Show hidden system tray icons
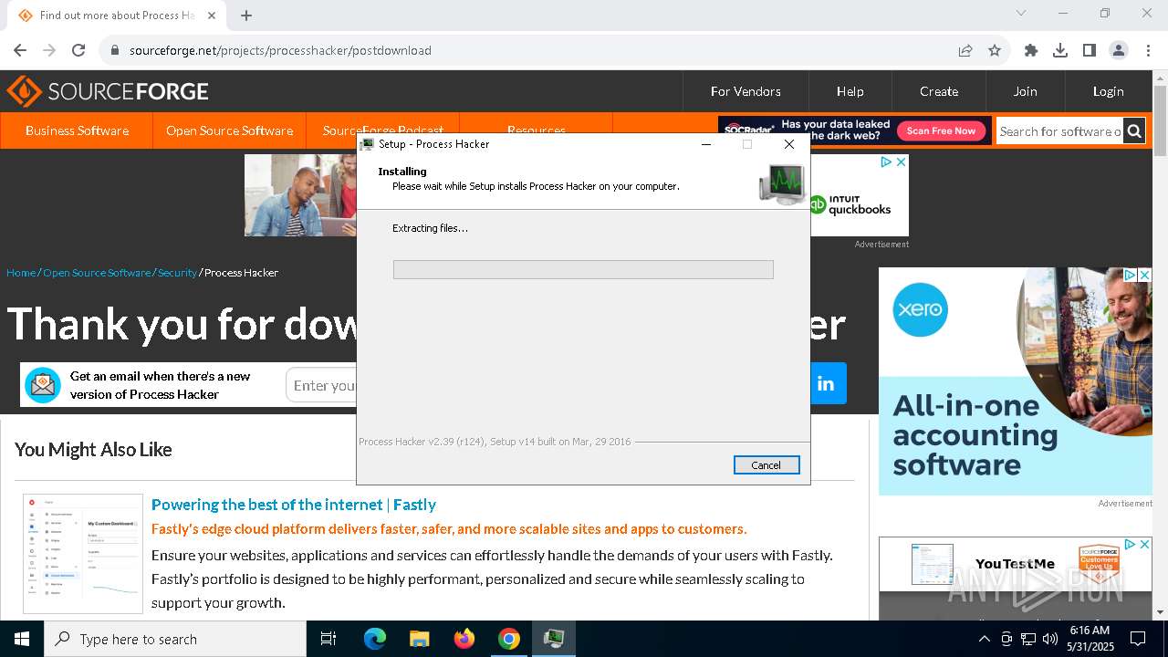 pos(984,639)
